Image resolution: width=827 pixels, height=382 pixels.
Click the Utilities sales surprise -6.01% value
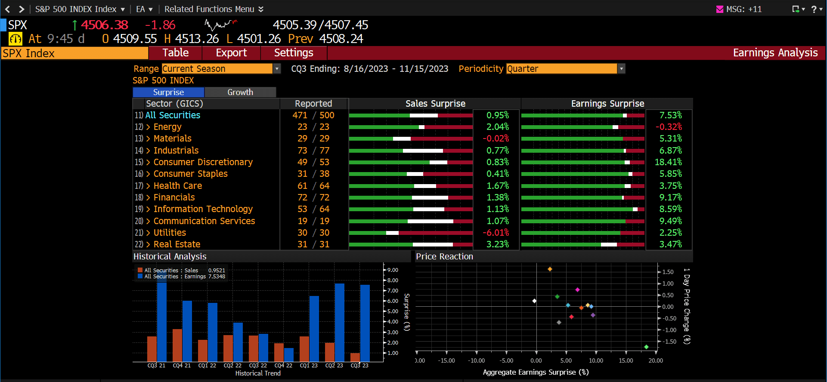(x=496, y=233)
